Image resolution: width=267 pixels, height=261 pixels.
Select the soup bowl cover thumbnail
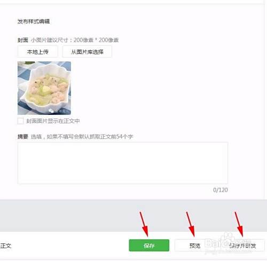[44, 88]
